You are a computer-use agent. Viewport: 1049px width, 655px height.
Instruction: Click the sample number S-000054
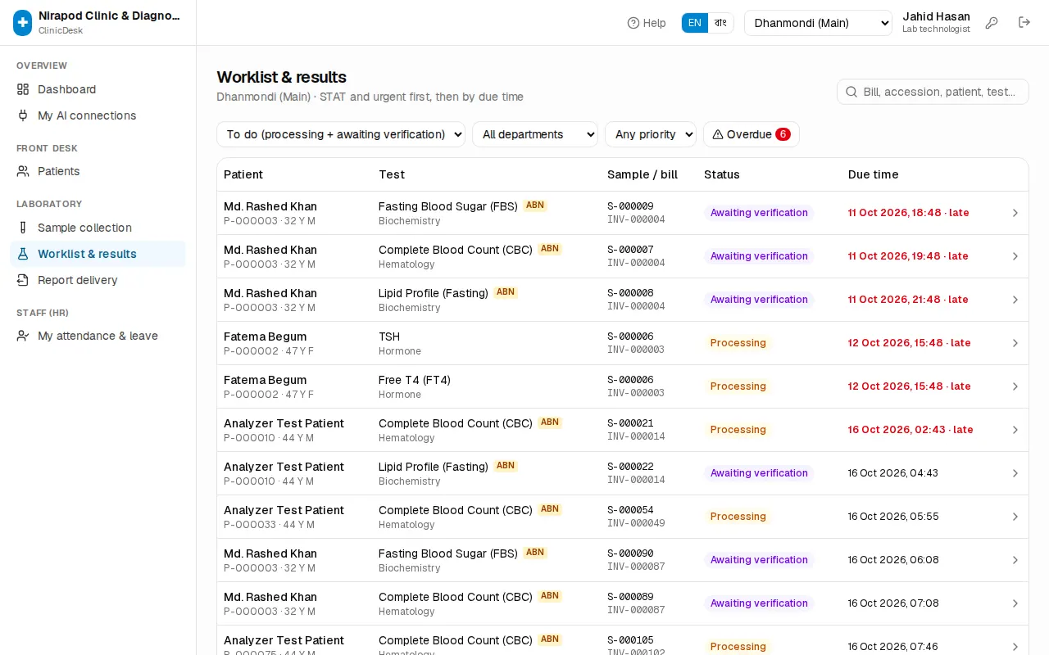(630, 510)
